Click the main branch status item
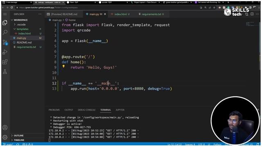 tap(8, 144)
